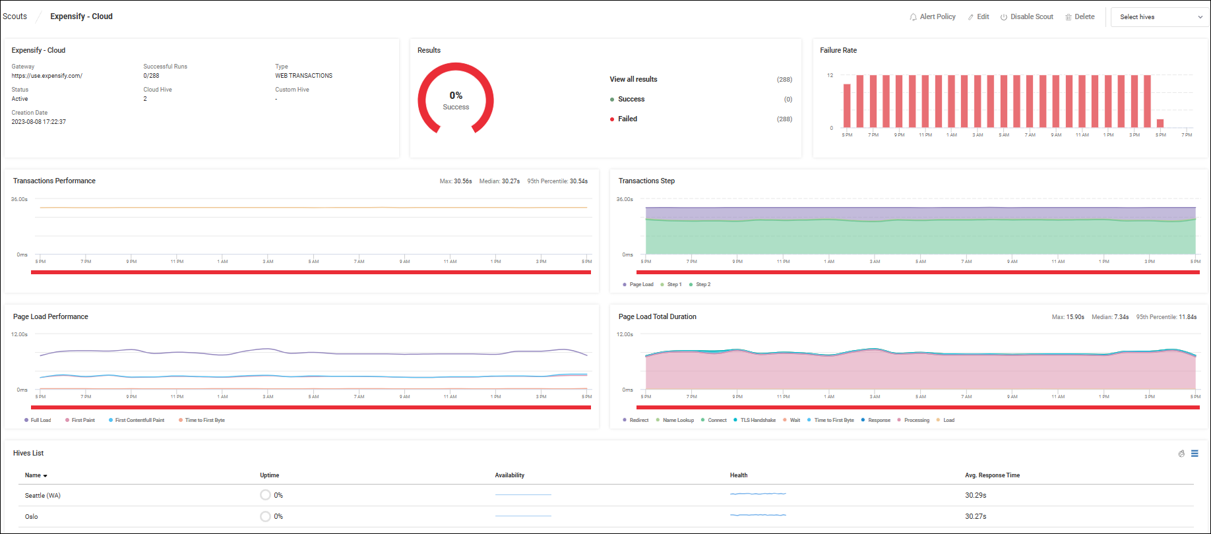Open the Select hives dropdown
Screen dimensions: 1211x534
[x=1160, y=17]
